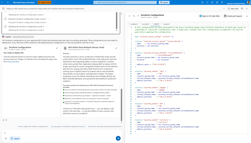The width and height of the screenshot is (251, 143).
Task: Click the data "azurerm_client_config" "current" code line
Action: point(154,37)
